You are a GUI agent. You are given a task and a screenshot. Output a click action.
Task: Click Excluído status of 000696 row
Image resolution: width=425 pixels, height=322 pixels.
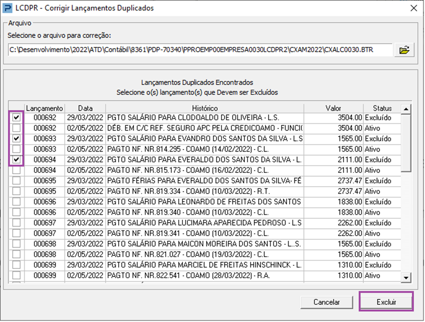pos(378,202)
